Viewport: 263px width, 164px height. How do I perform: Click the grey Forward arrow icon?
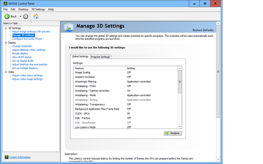tap(26, 16)
